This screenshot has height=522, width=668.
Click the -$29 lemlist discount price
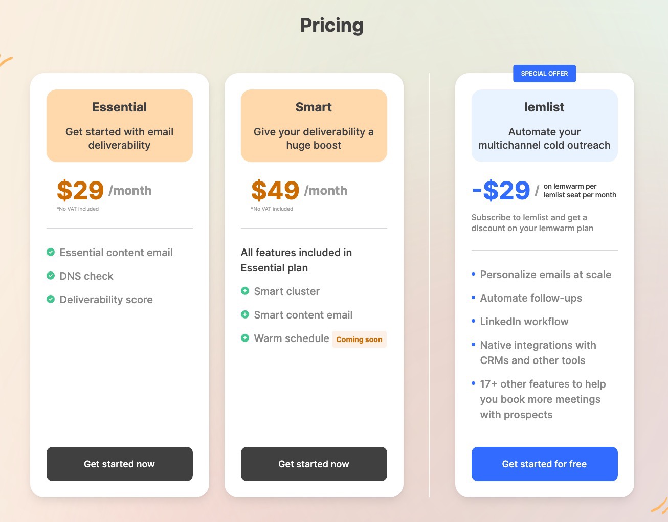coord(501,191)
